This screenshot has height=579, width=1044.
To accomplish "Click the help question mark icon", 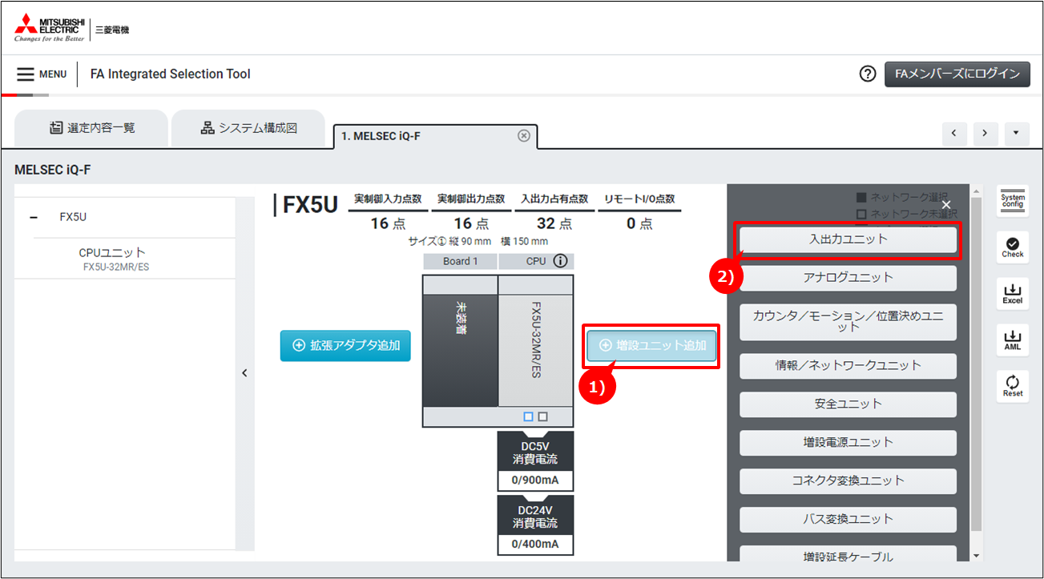I will [867, 74].
